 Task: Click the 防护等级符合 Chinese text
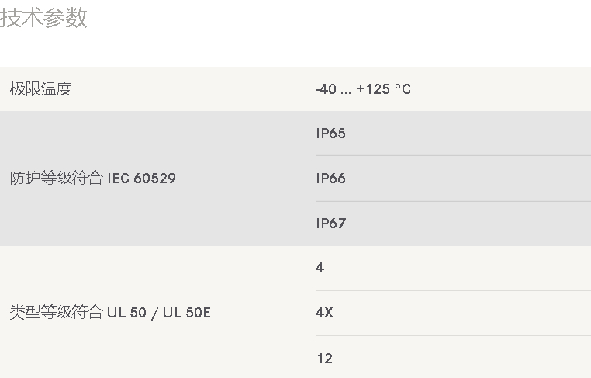click(56, 178)
